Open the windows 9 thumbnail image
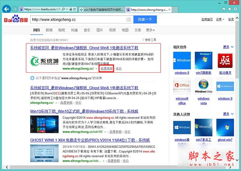 (x=225, y=86)
